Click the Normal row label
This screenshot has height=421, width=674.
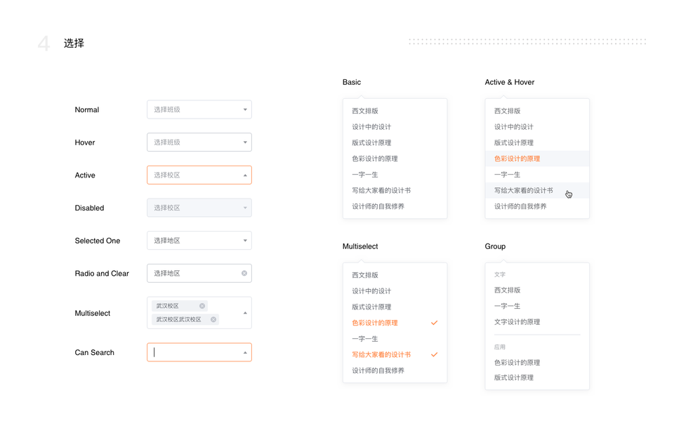tap(87, 109)
